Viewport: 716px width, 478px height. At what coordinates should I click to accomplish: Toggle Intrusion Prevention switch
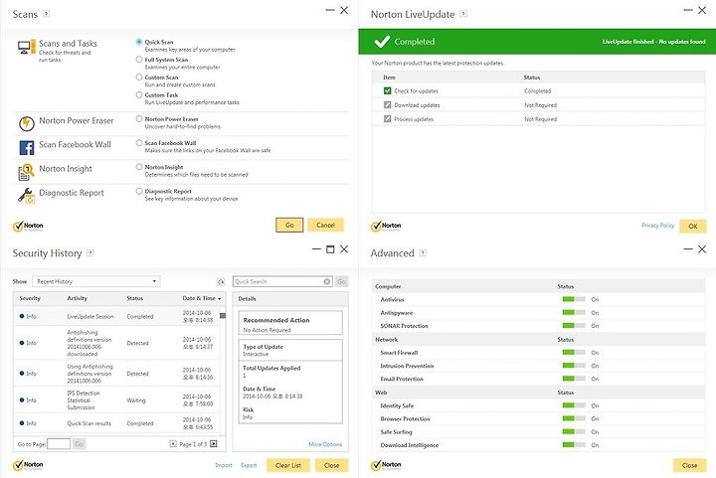[574, 366]
